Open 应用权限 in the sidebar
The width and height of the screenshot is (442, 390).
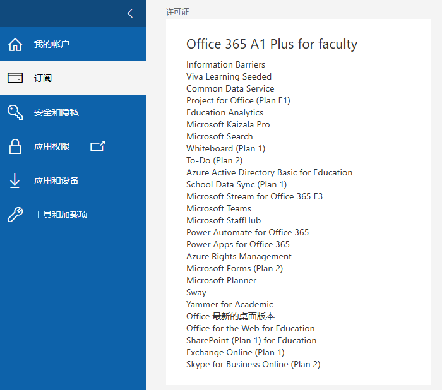click(x=73, y=146)
